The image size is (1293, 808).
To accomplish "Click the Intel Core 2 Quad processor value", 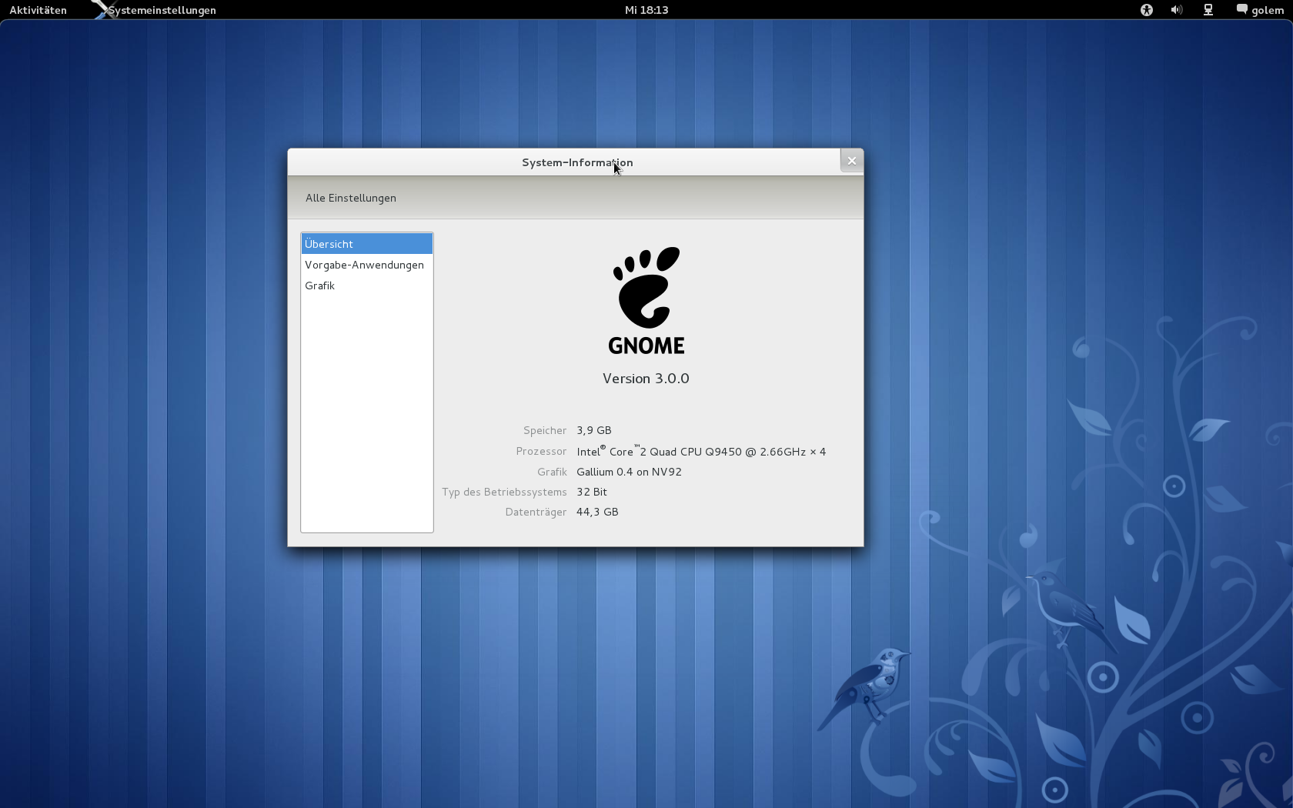I will click(701, 452).
